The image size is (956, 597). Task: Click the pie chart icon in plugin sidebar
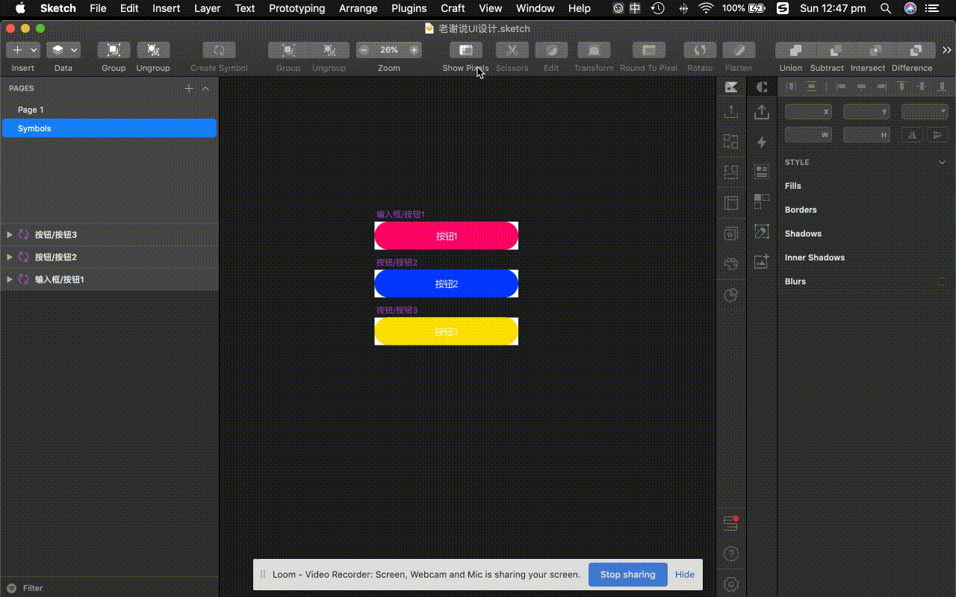tap(731, 295)
